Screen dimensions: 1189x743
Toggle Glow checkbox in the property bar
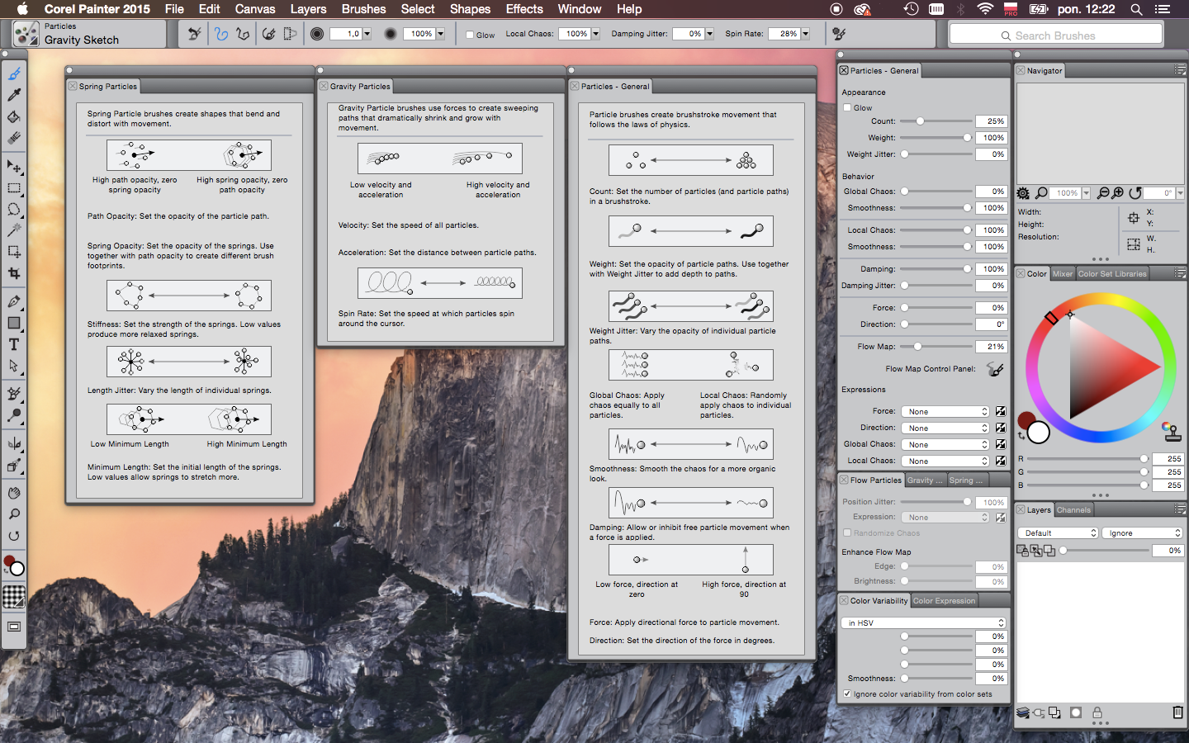470,35
